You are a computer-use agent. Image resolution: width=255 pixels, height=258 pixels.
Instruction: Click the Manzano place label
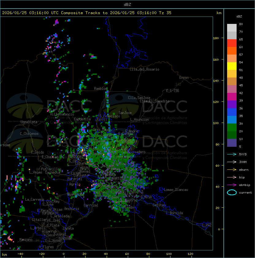click(x=26, y=240)
